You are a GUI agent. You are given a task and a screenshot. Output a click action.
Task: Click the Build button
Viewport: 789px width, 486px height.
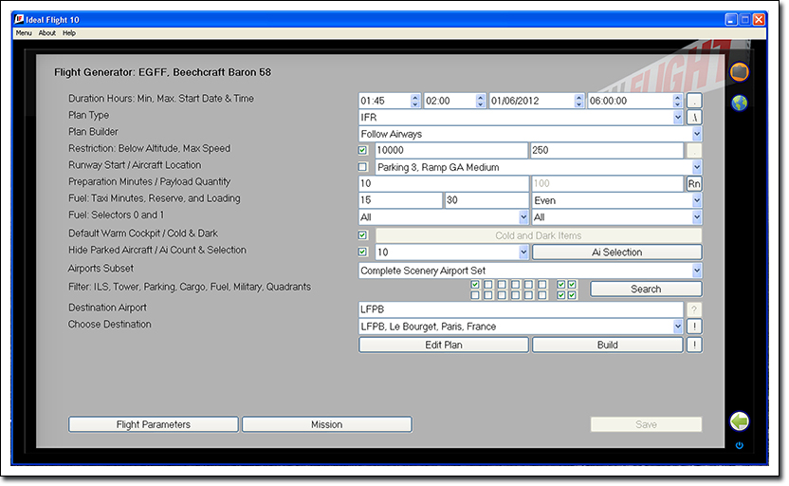point(607,345)
